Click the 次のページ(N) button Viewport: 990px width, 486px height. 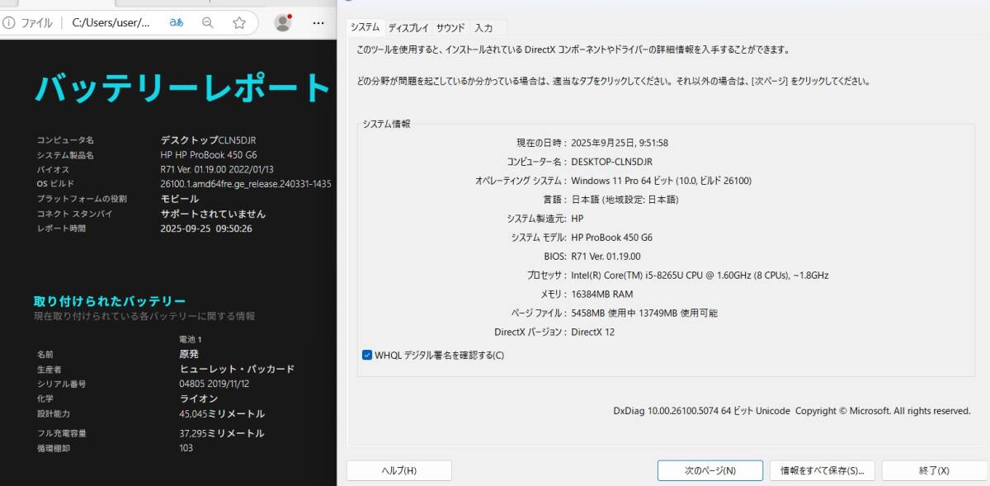point(709,469)
